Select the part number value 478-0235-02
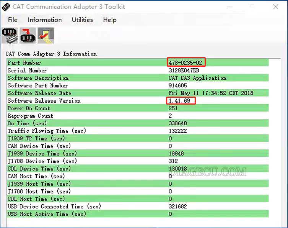 [185, 63]
